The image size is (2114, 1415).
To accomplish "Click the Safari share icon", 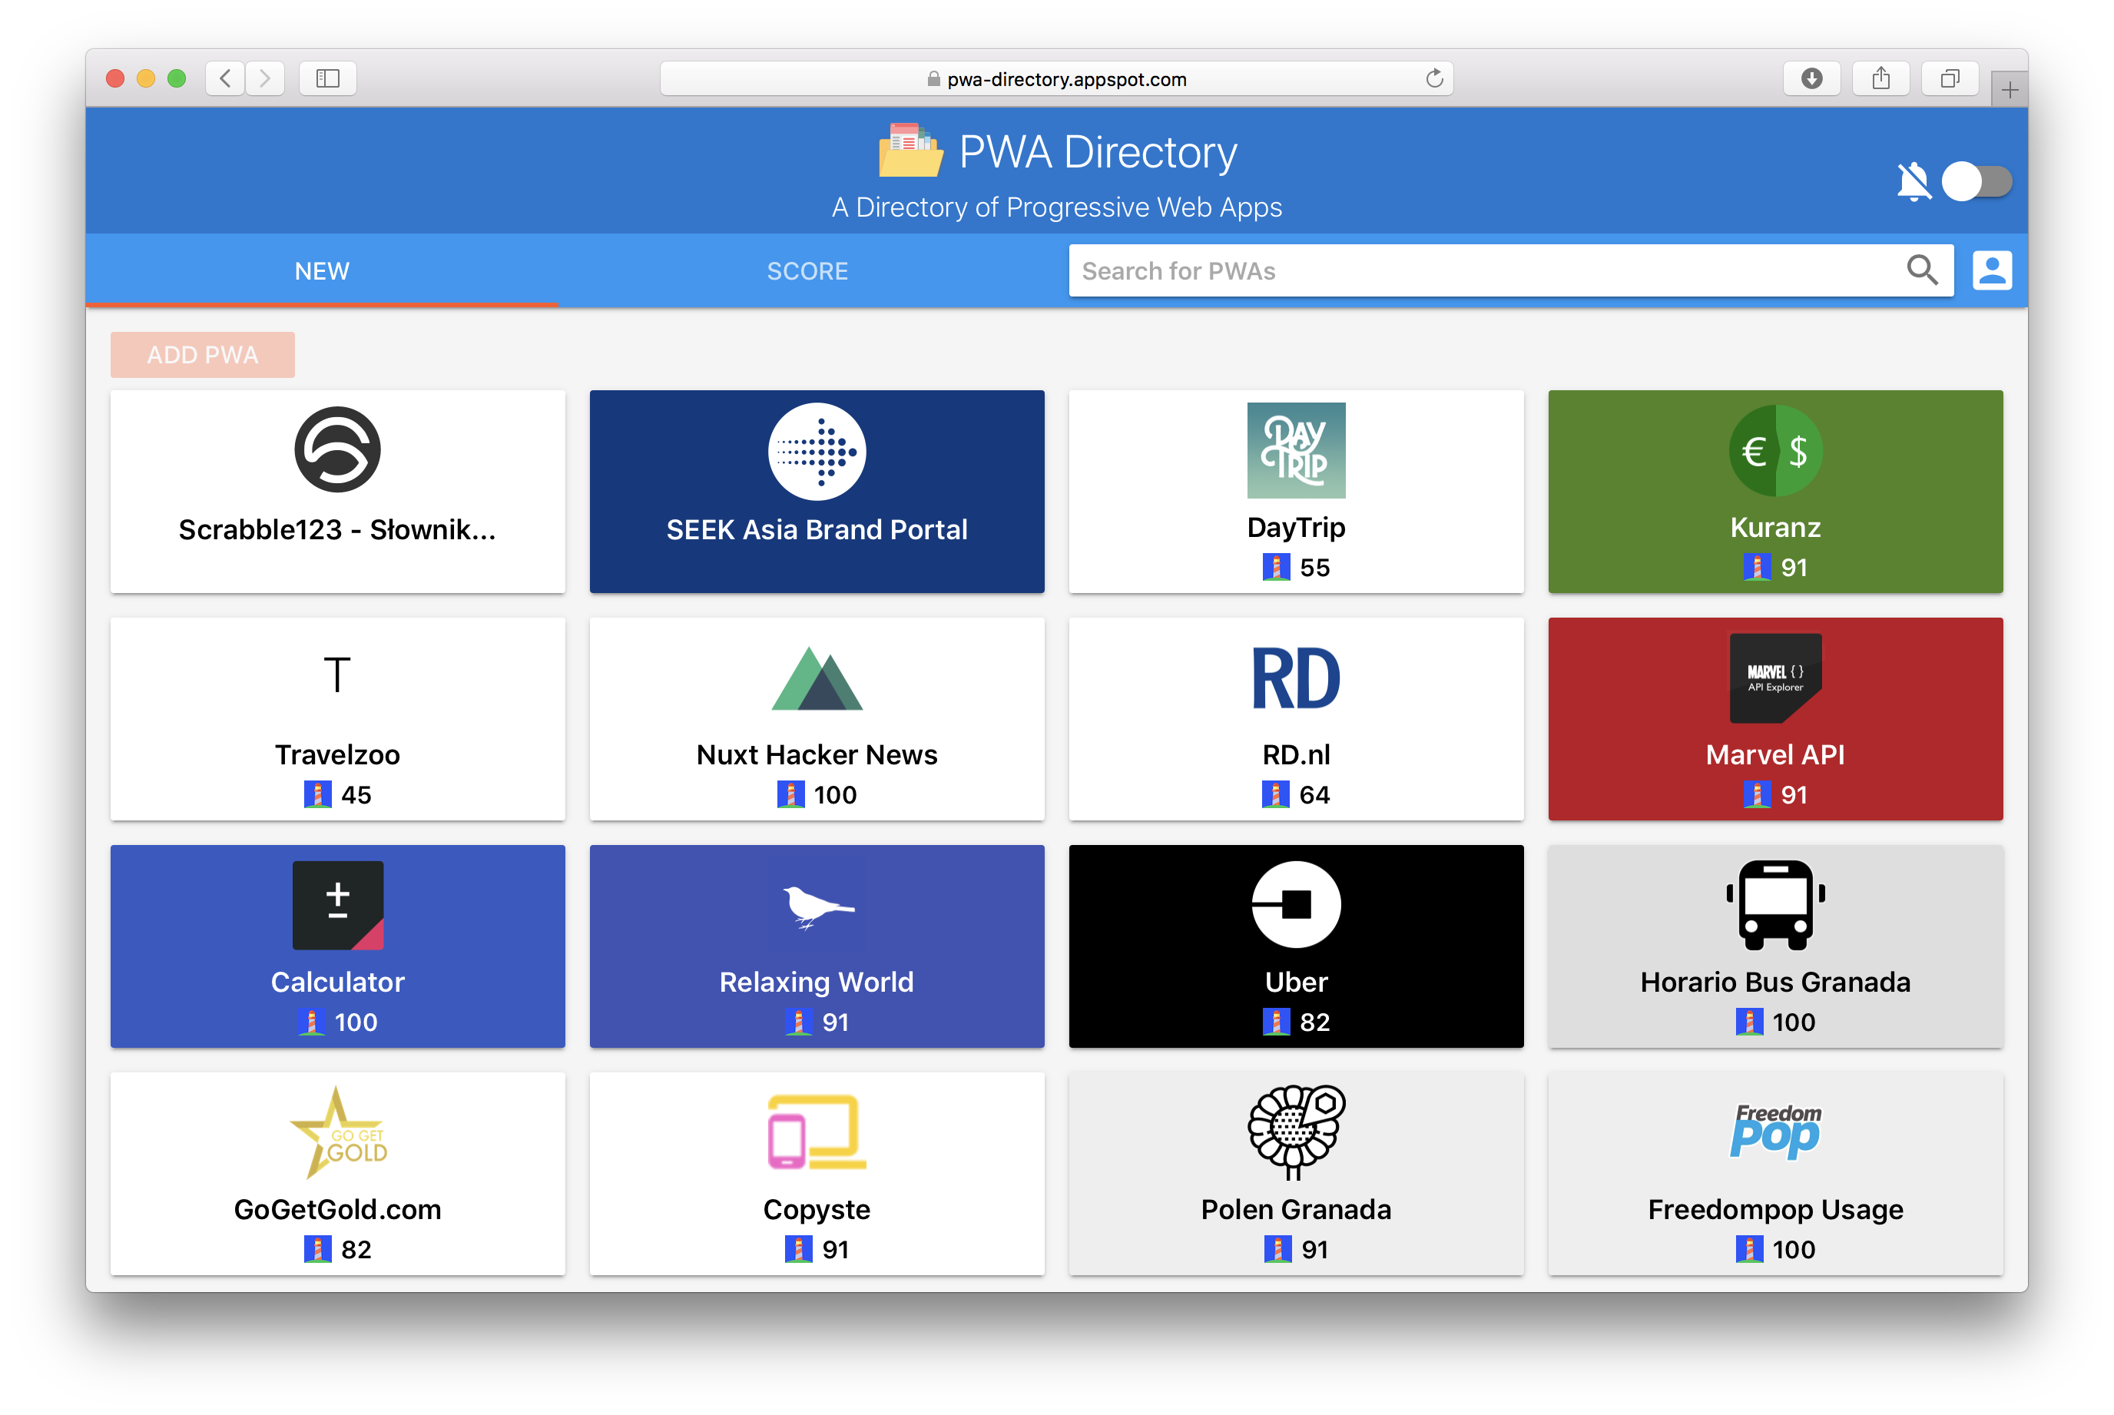I will (x=1881, y=78).
